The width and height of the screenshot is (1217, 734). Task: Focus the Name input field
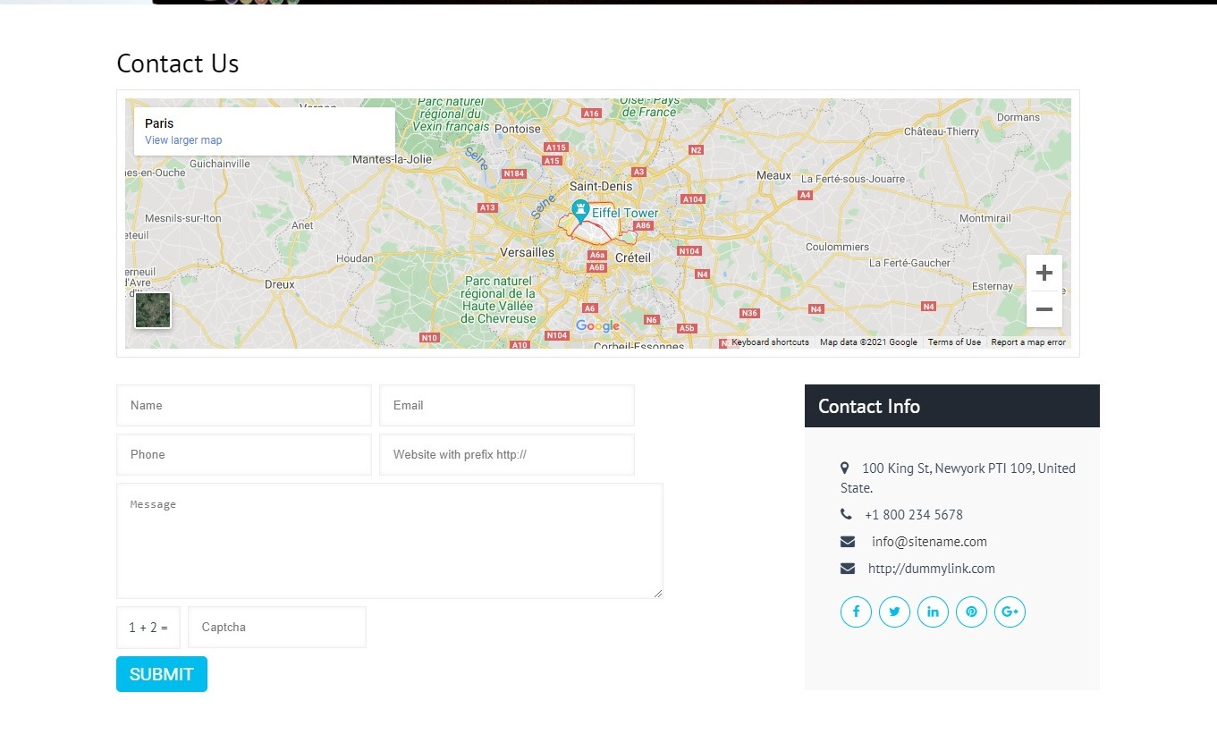coord(243,405)
